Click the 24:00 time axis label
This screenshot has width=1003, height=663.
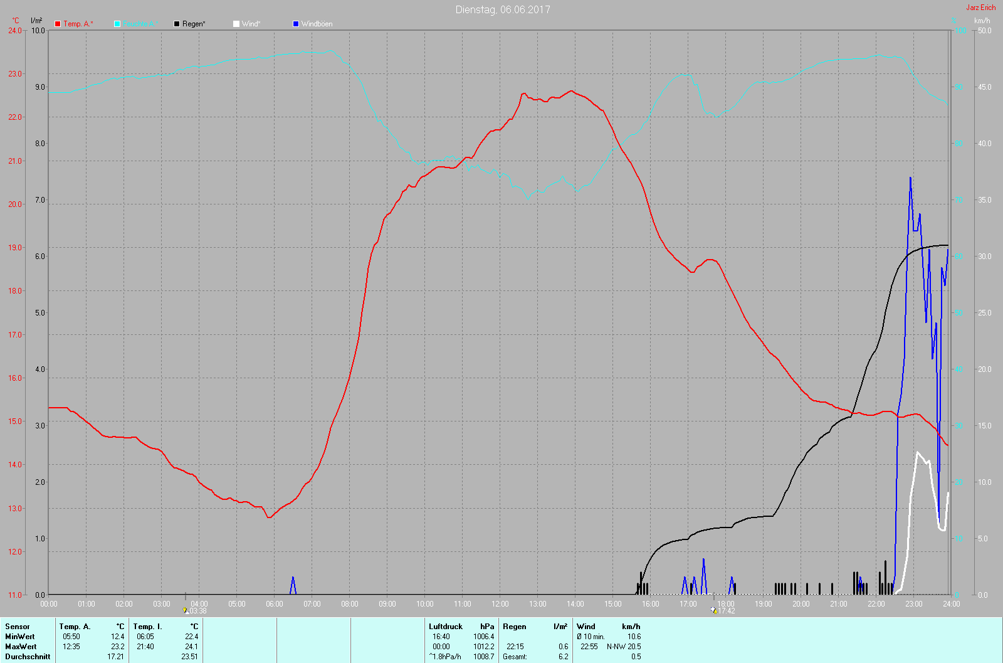[951, 604]
